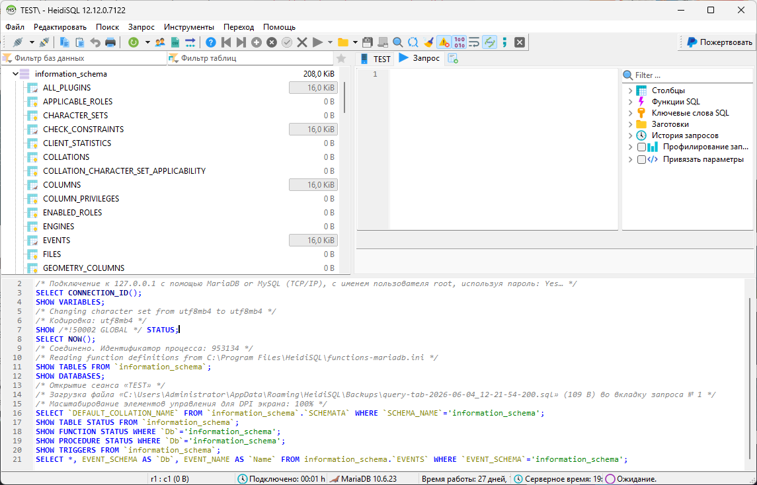Select the COLUMNS table

(61, 185)
